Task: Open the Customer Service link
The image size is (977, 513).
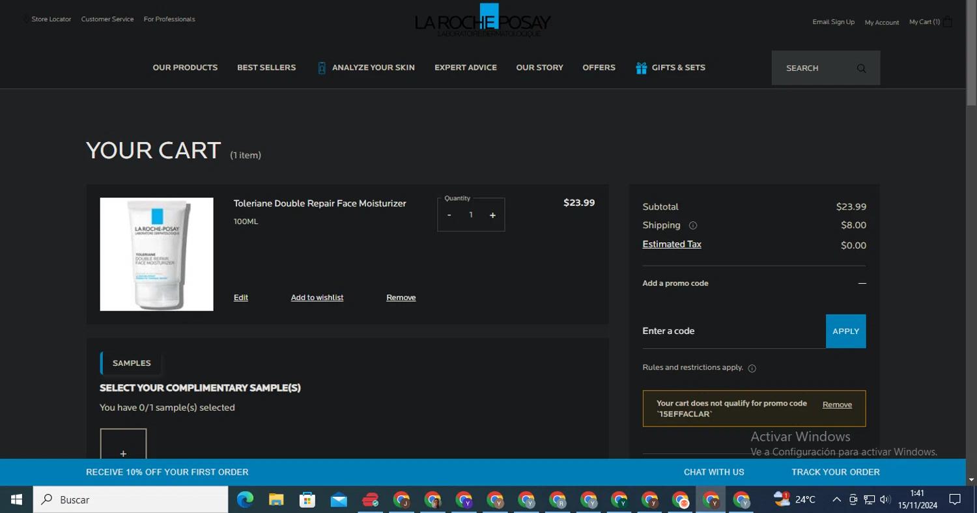Action: pyautogui.click(x=107, y=19)
